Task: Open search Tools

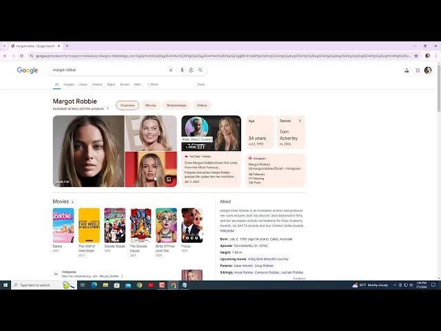Action: pos(201,84)
